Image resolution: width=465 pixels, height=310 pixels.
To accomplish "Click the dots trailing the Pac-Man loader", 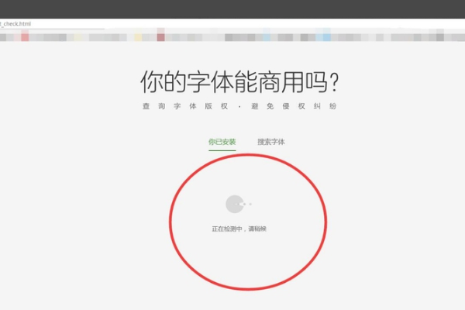I will 247,204.
